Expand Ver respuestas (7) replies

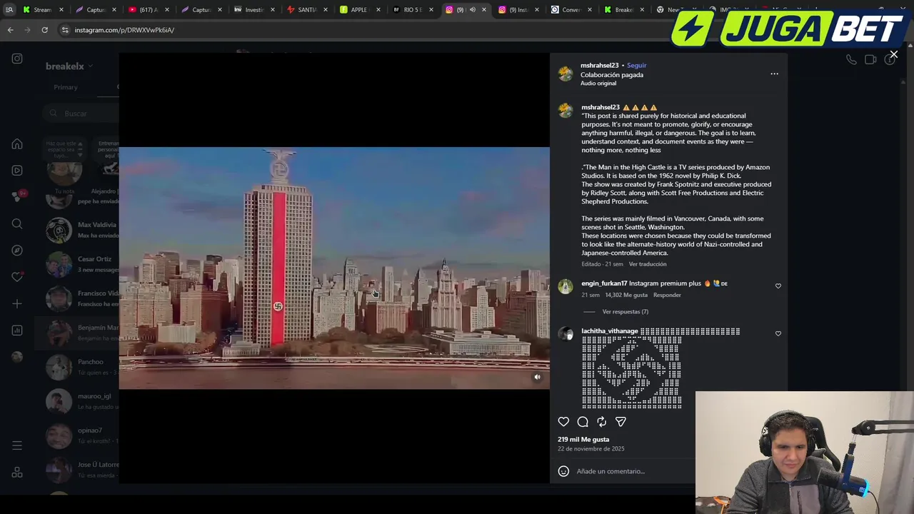tap(625, 312)
